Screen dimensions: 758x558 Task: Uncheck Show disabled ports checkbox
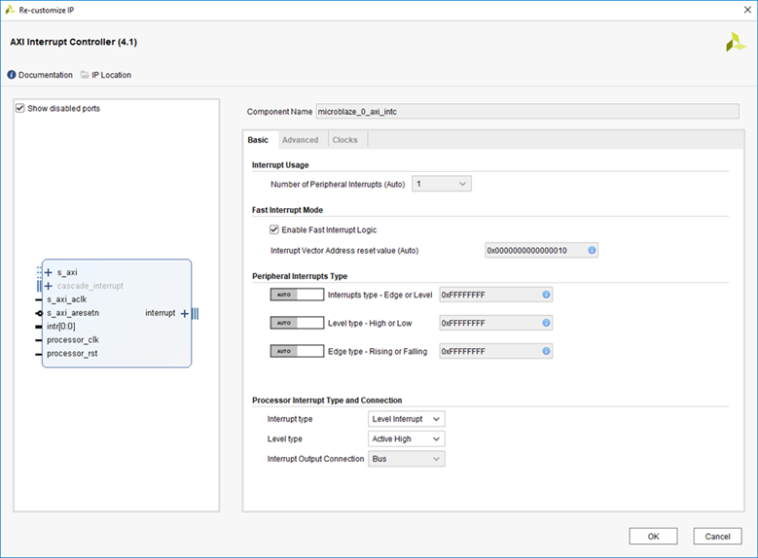(x=21, y=109)
